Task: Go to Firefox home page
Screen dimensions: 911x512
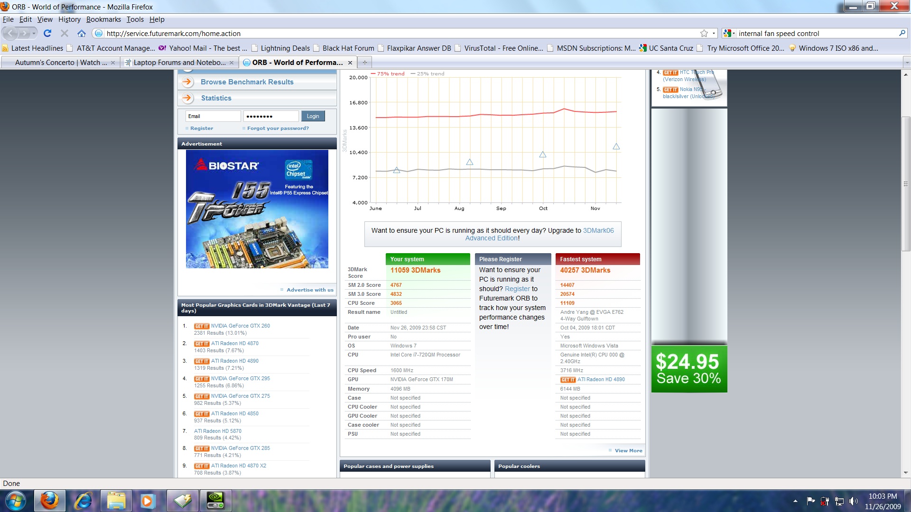Action: pos(82,33)
